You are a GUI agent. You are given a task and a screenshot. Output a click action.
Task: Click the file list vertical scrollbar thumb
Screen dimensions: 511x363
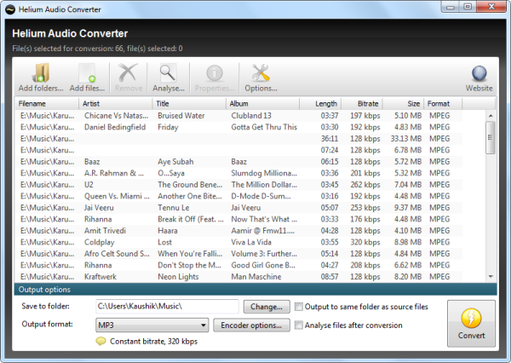[490, 138]
